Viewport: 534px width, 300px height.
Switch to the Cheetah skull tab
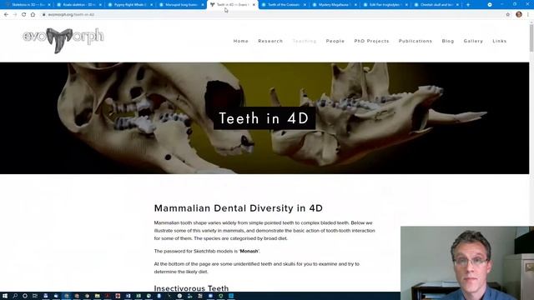pos(436,5)
